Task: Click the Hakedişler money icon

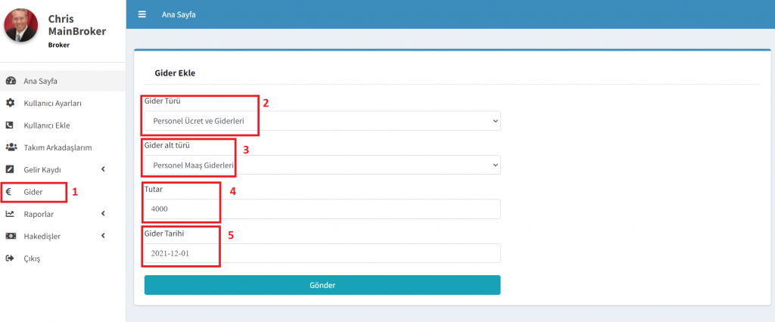Action: coord(11,237)
